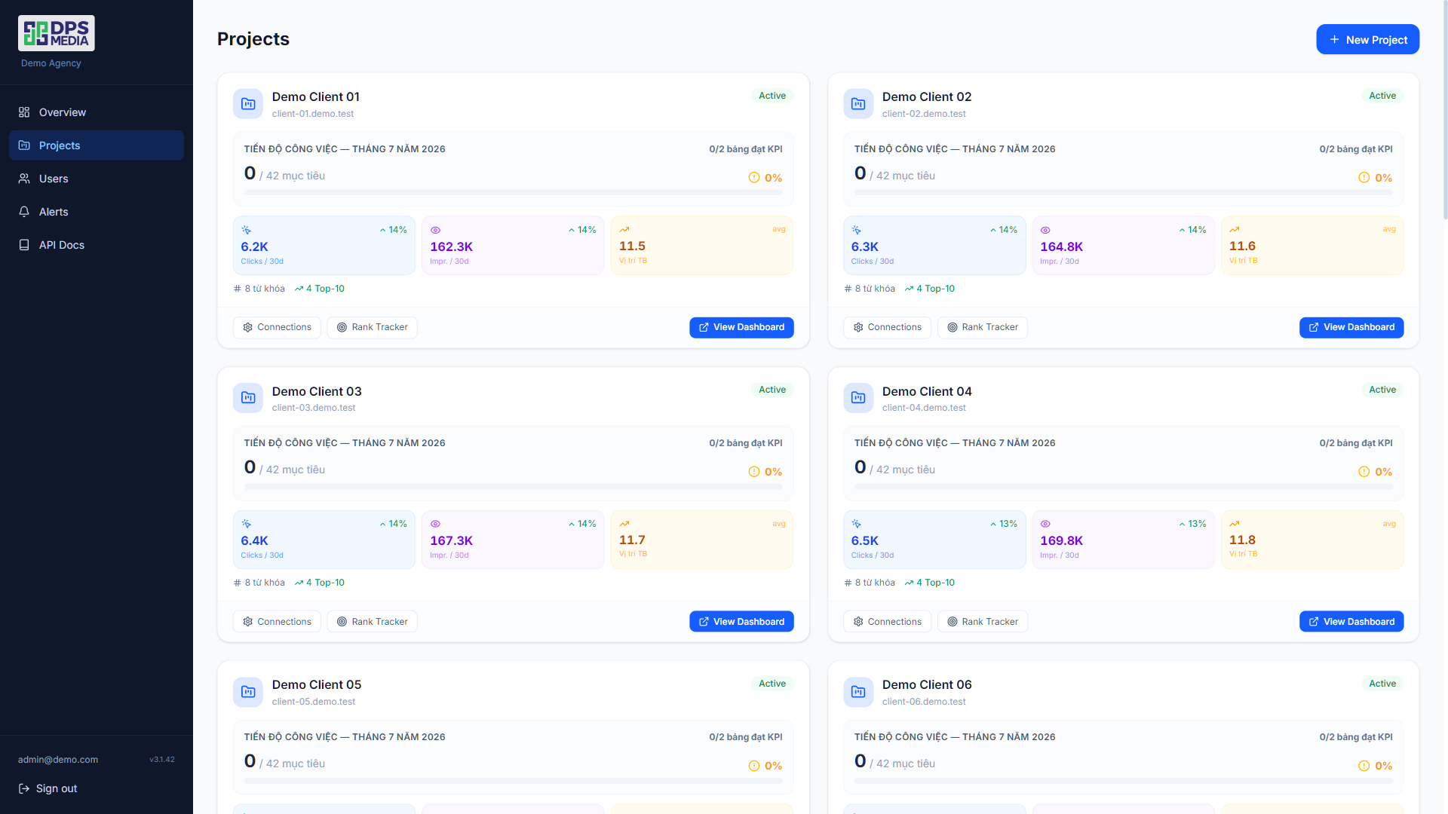1448x814 pixels.
Task: View Dashboard for Demo Client 01
Action: (x=741, y=327)
